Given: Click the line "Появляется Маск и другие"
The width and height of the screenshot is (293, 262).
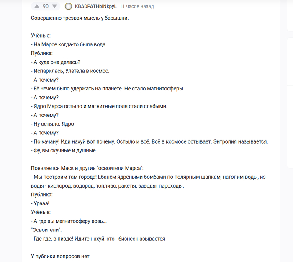Looking at the screenshot, I should 87,168.
